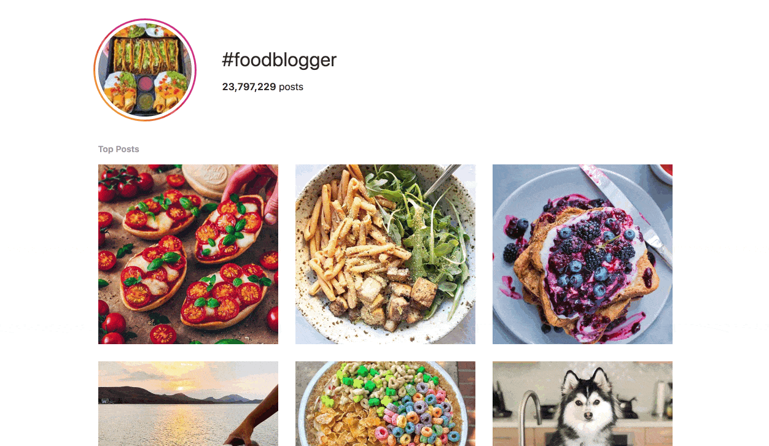Click the blackberries beside the French toast stack
This screenshot has width=769, height=446.
tap(511, 252)
